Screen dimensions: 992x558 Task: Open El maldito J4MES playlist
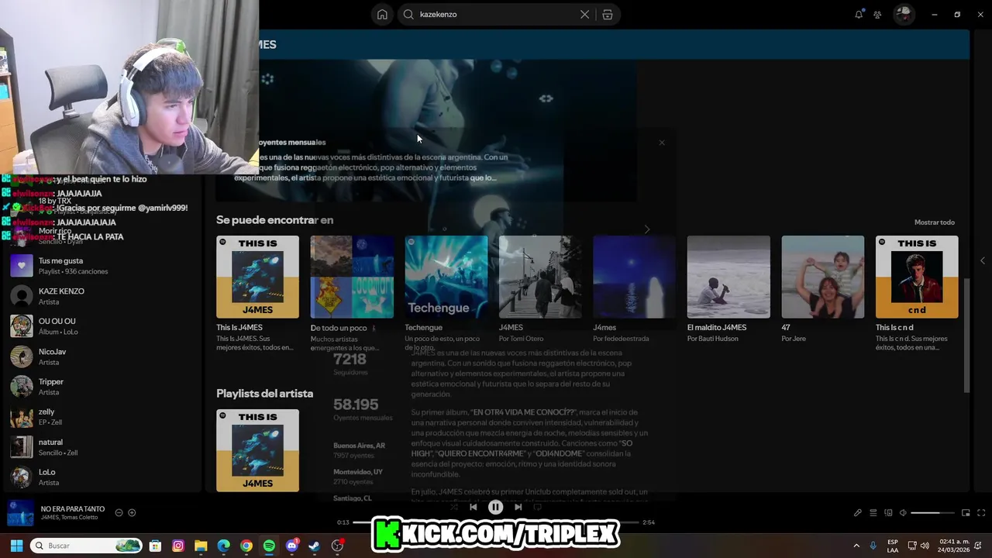[728, 289]
